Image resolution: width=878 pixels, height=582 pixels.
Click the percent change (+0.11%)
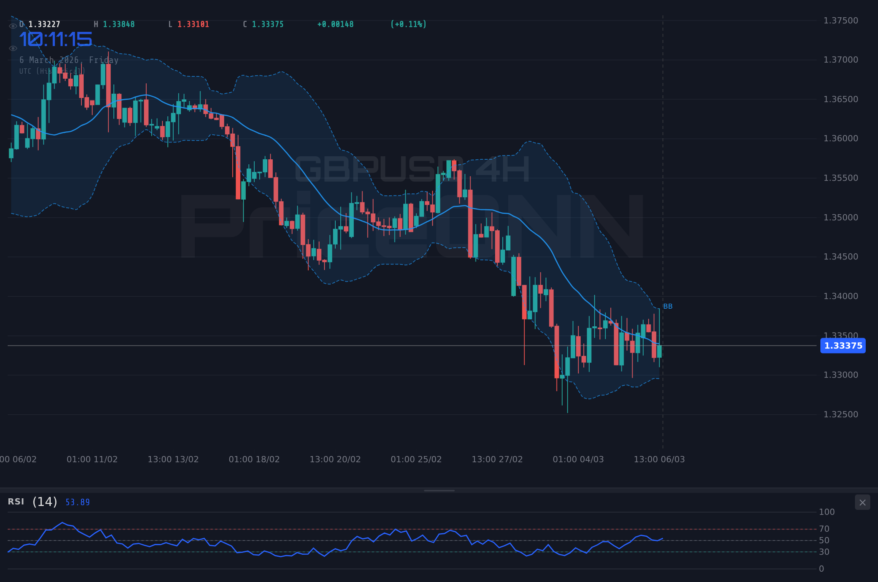click(408, 24)
